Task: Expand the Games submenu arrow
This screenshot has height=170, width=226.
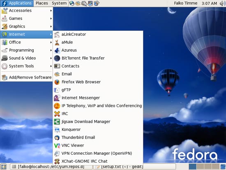Action: click(x=51, y=19)
